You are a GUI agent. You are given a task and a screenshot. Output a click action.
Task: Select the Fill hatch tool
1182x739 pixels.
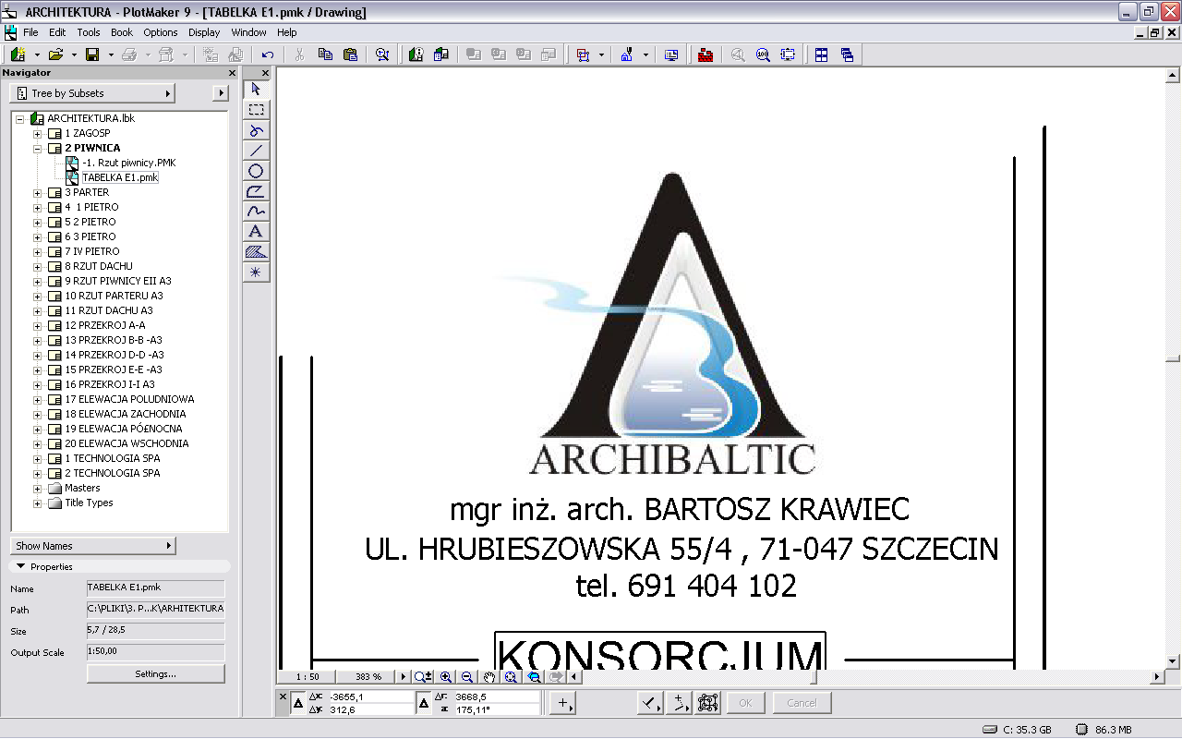(256, 252)
